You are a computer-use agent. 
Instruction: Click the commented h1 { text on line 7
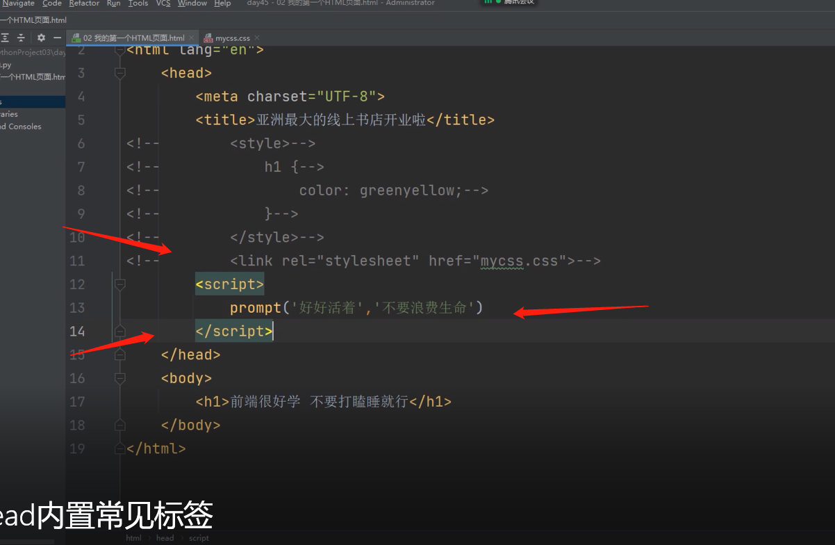tap(281, 167)
